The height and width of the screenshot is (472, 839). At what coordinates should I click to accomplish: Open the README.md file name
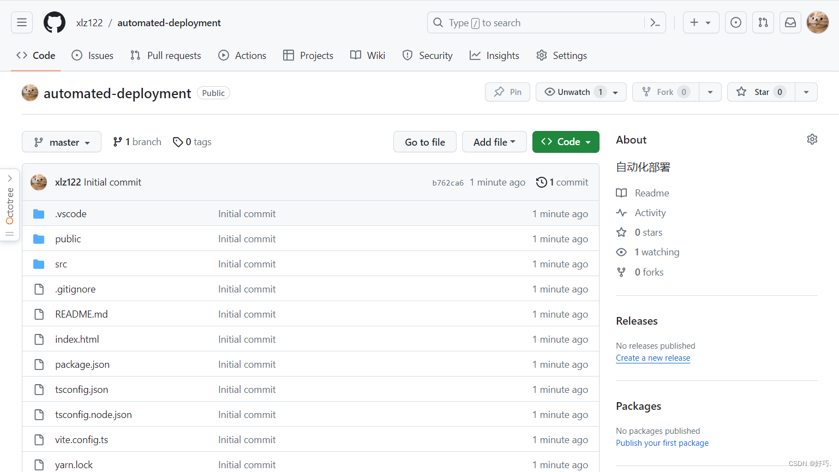pos(81,314)
